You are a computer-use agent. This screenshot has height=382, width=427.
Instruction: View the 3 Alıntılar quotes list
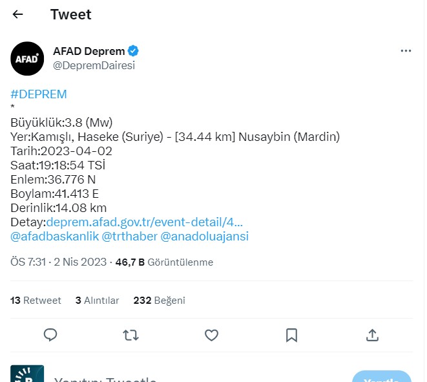click(x=98, y=301)
